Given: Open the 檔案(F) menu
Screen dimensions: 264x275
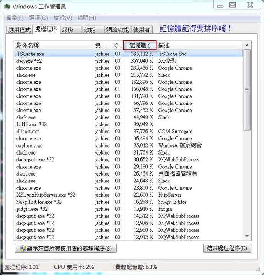Looking at the screenshot, I should 15,18.
